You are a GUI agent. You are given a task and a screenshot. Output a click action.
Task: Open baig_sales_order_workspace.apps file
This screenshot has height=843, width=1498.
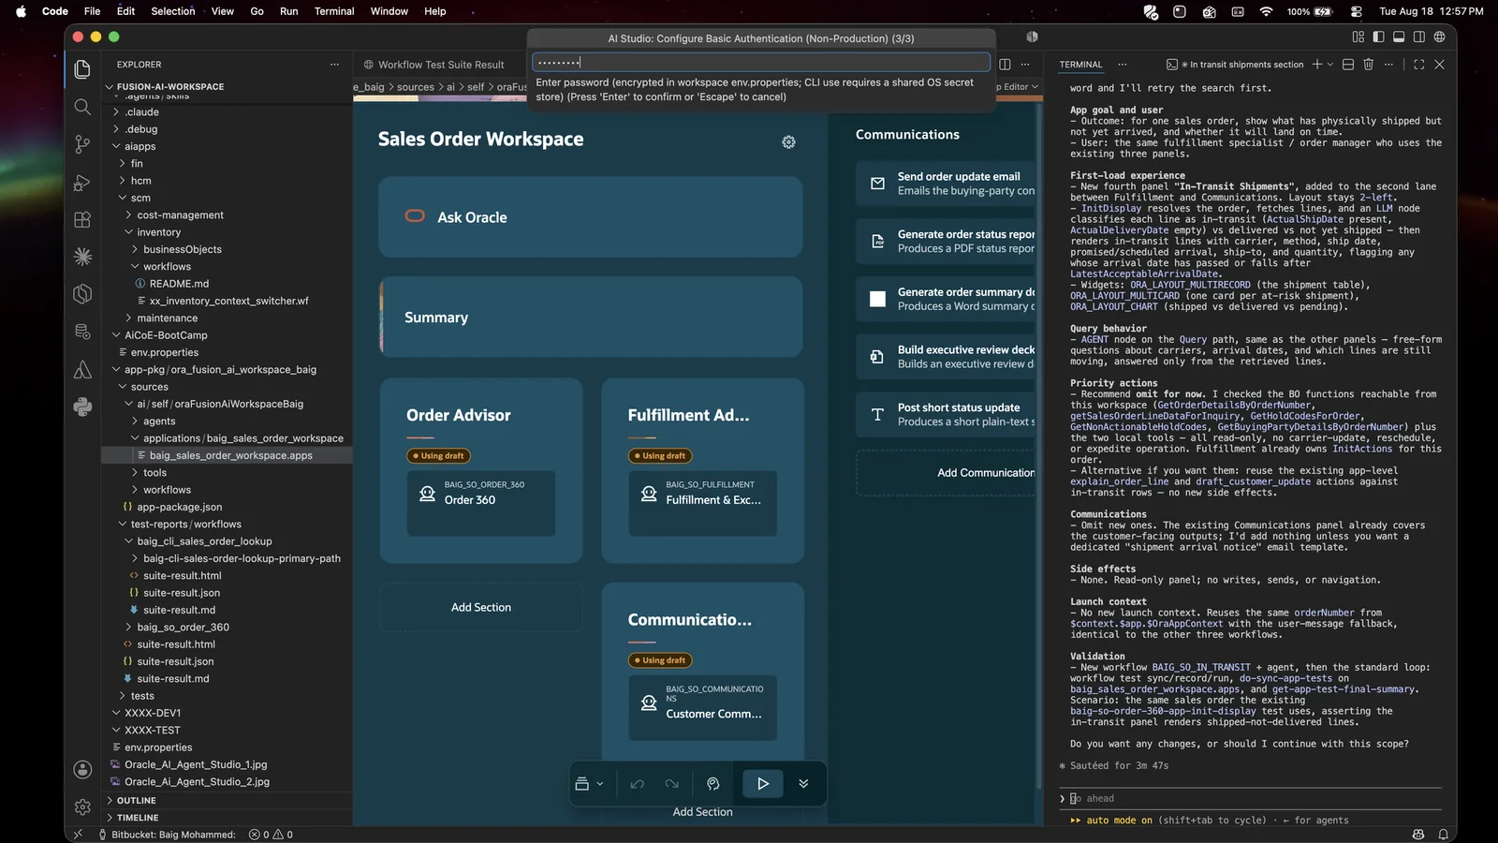coord(230,455)
